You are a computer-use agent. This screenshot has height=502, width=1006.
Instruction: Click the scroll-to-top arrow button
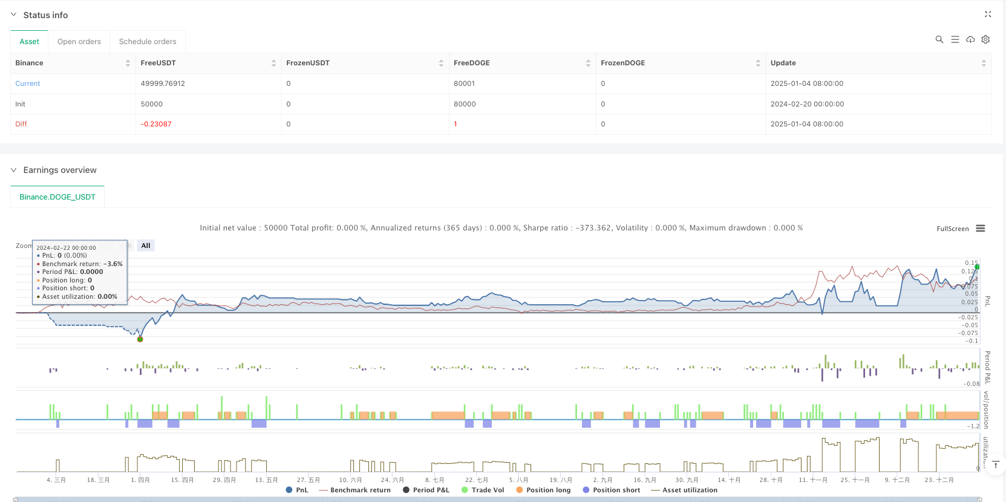[x=995, y=465]
